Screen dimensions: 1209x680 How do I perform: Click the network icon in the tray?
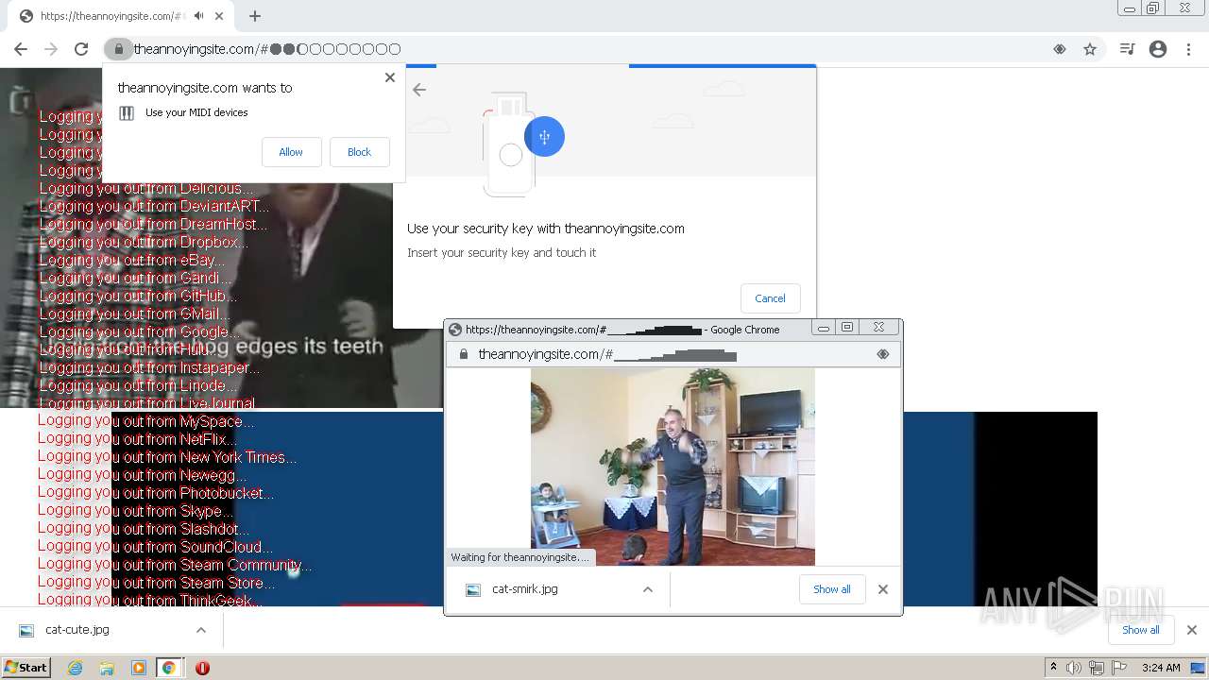click(x=1097, y=668)
